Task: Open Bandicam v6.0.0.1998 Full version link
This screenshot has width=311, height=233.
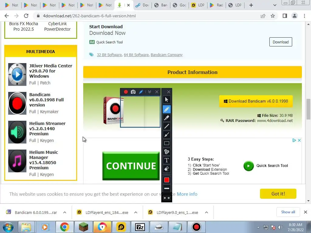Action: pyautogui.click(x=46, y=100)
